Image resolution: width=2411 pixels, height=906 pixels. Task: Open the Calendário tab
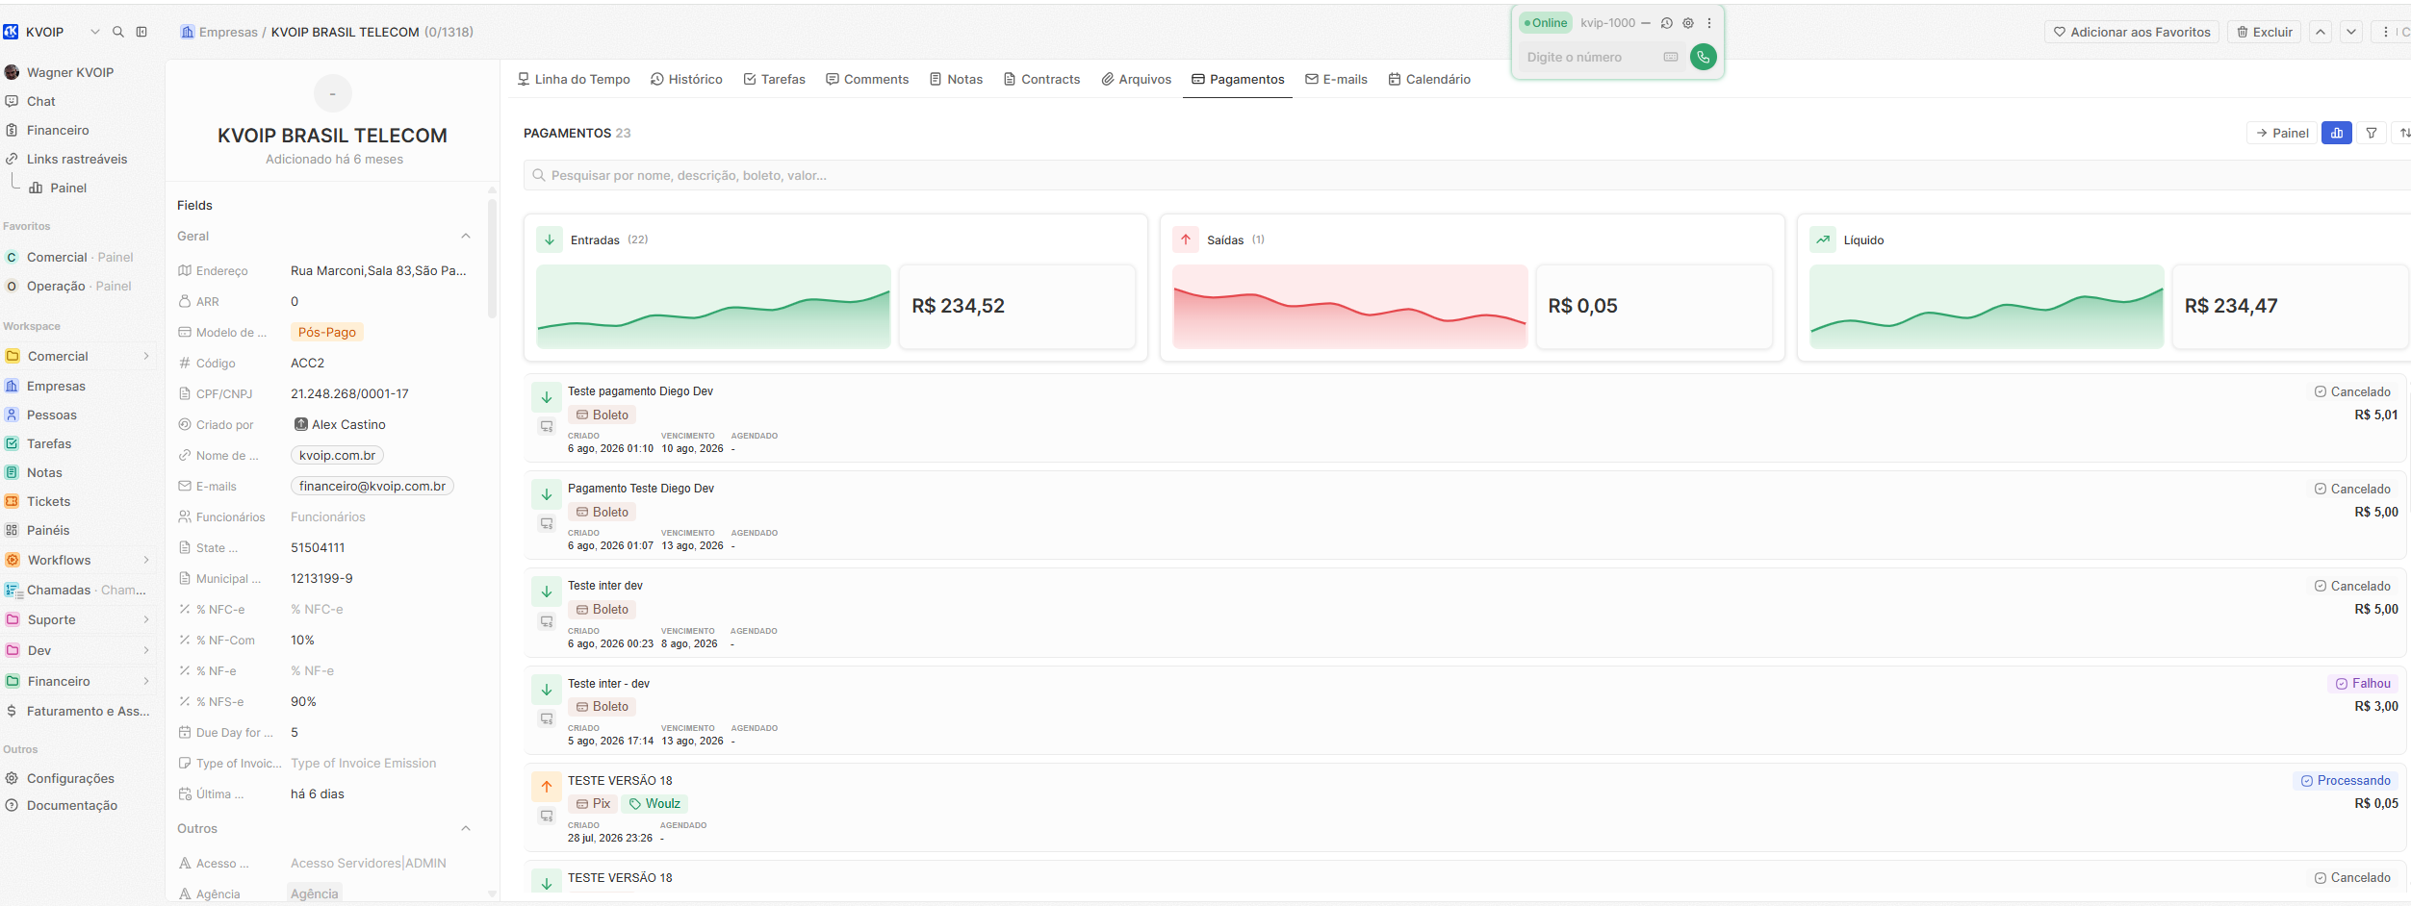coord(1429,79)
